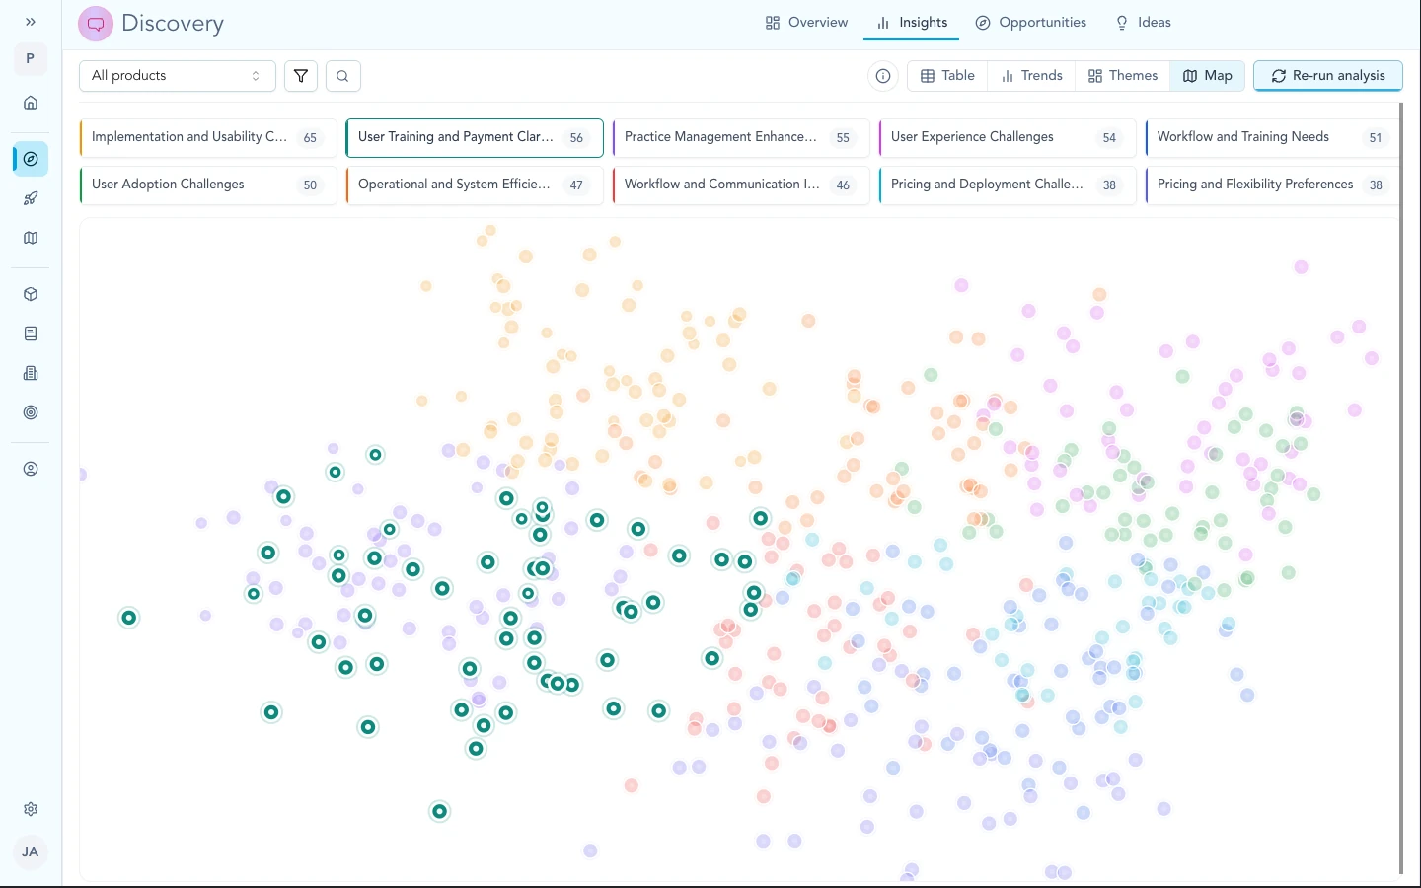Open the map icon in the left sidebar
1421x888 pixels.
(x=30, y=238)
